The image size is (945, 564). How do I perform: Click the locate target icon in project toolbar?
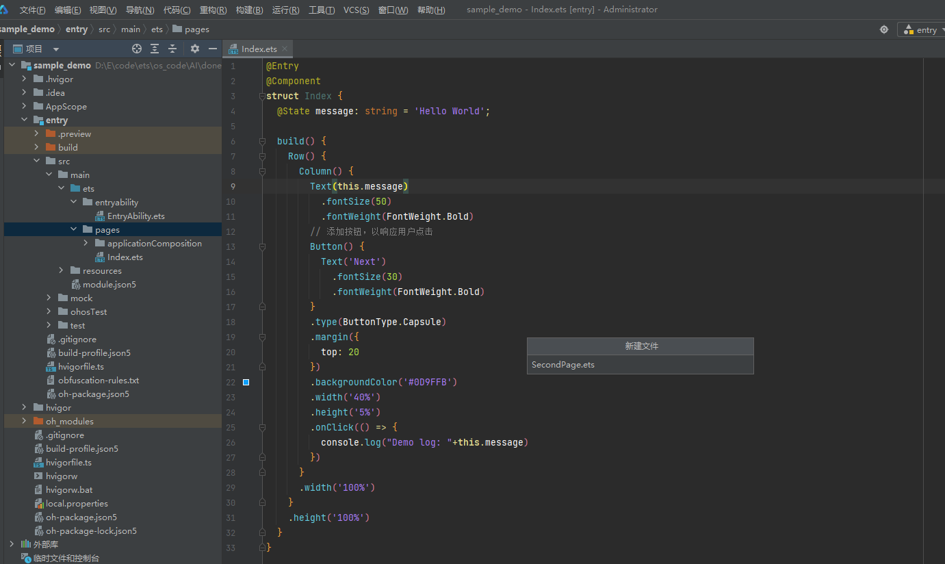[x=137, y=49]
